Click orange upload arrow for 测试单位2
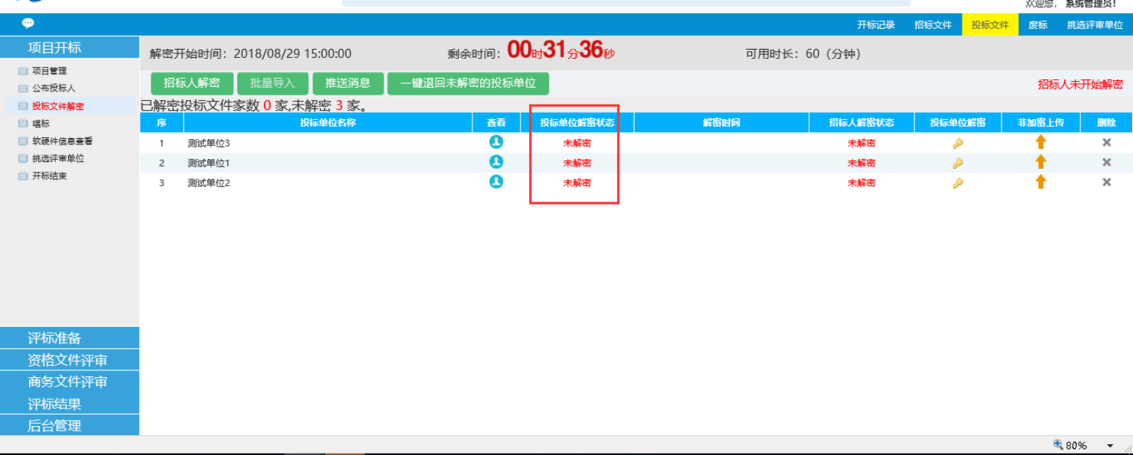 point(1040,182)
